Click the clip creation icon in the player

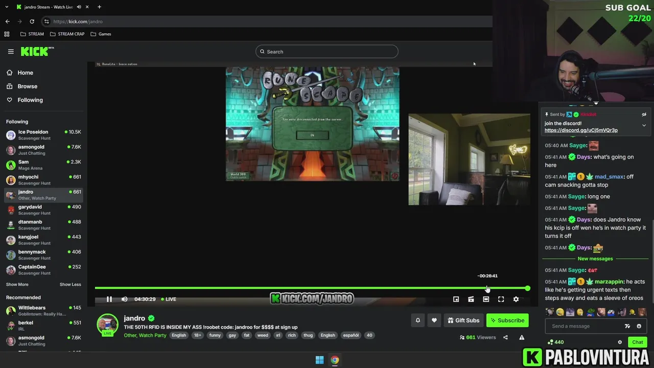471,299
